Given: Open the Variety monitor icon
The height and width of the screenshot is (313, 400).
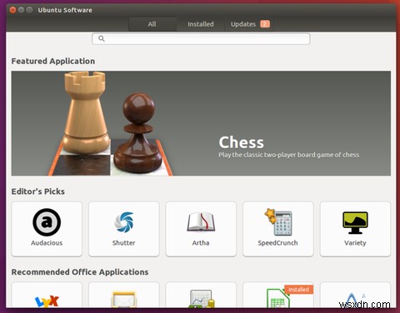Looking at the screenshot, I should [x=355, y=223].
